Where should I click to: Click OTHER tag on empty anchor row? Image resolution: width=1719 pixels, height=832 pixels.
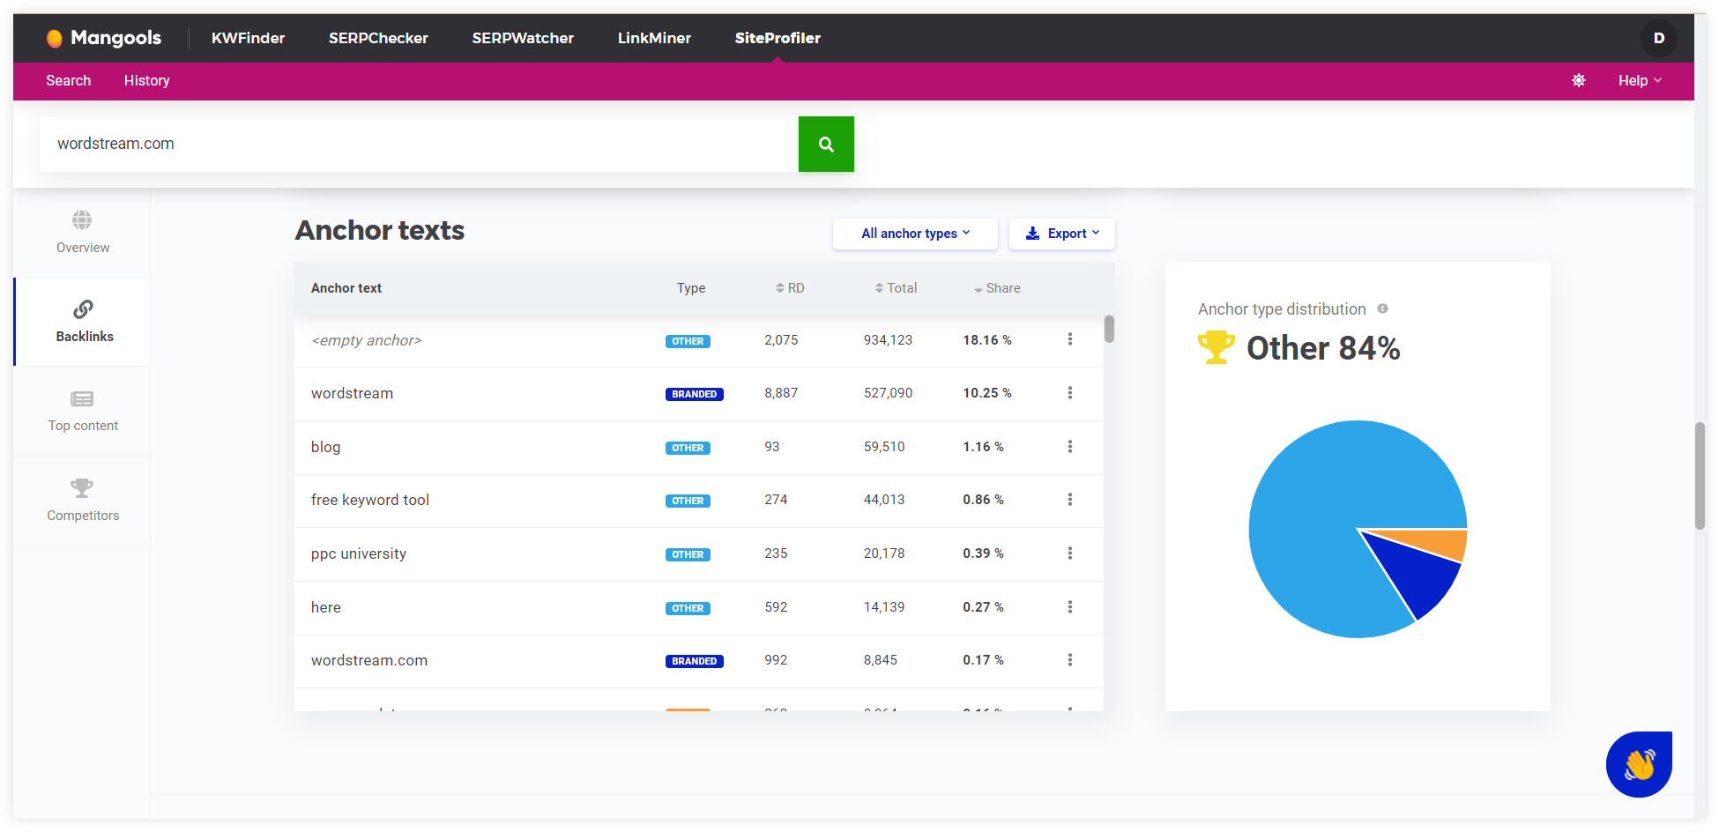(688, 341)
